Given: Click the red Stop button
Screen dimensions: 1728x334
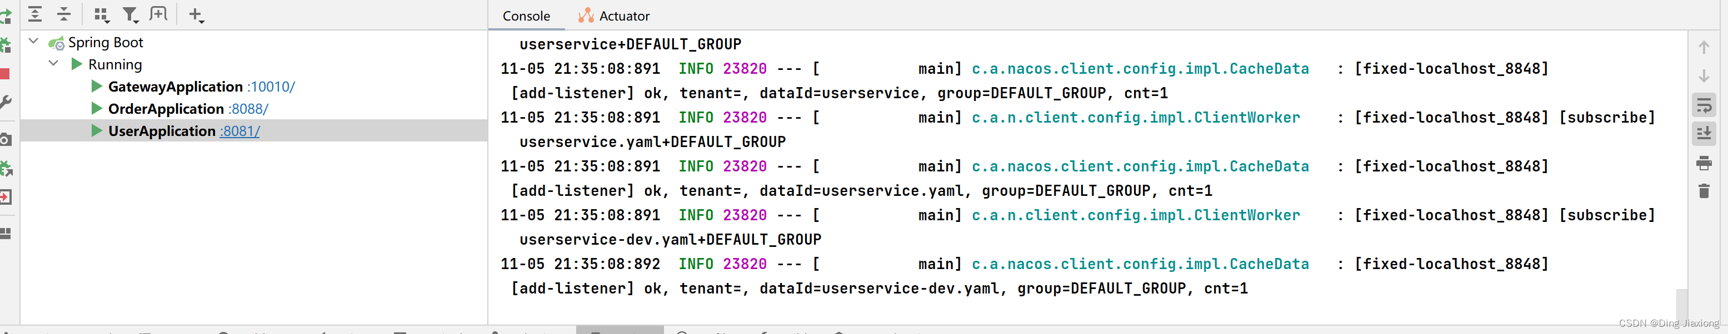Looking at the screenshot, I should tap(6, 74).
